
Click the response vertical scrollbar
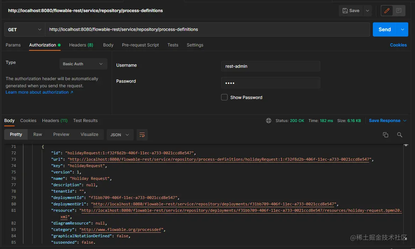pos(406,193)
